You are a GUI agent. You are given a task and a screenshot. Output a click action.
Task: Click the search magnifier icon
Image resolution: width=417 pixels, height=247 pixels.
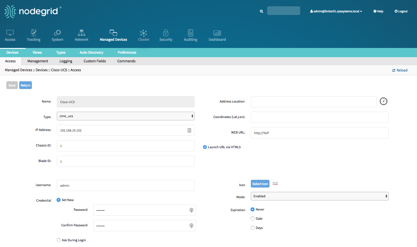[261, 11]
